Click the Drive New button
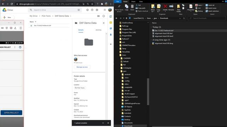The width and height of the screenshot is (227, 127). [x=8, y=17]
